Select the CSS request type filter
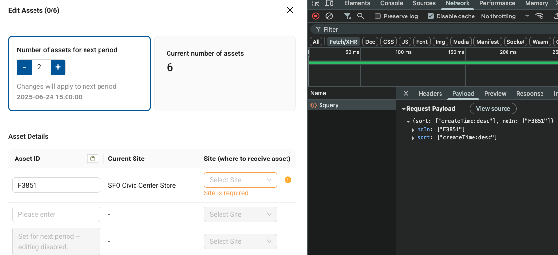This screenshot has height=255, width=558. [x=388, y=42]
